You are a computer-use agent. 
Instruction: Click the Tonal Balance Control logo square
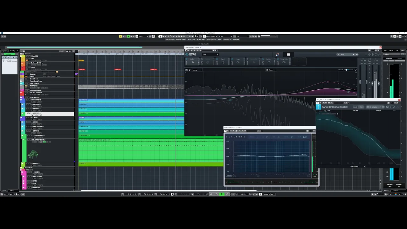tap(319, 107)
